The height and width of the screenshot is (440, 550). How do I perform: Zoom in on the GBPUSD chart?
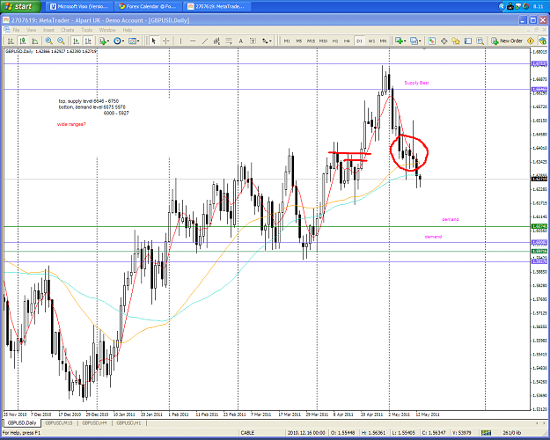(x=48, y=41)
